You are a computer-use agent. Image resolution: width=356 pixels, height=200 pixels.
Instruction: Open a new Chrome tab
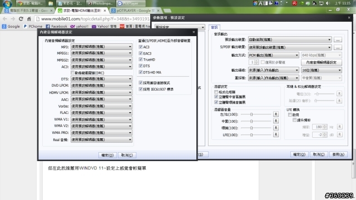(167, 11)
